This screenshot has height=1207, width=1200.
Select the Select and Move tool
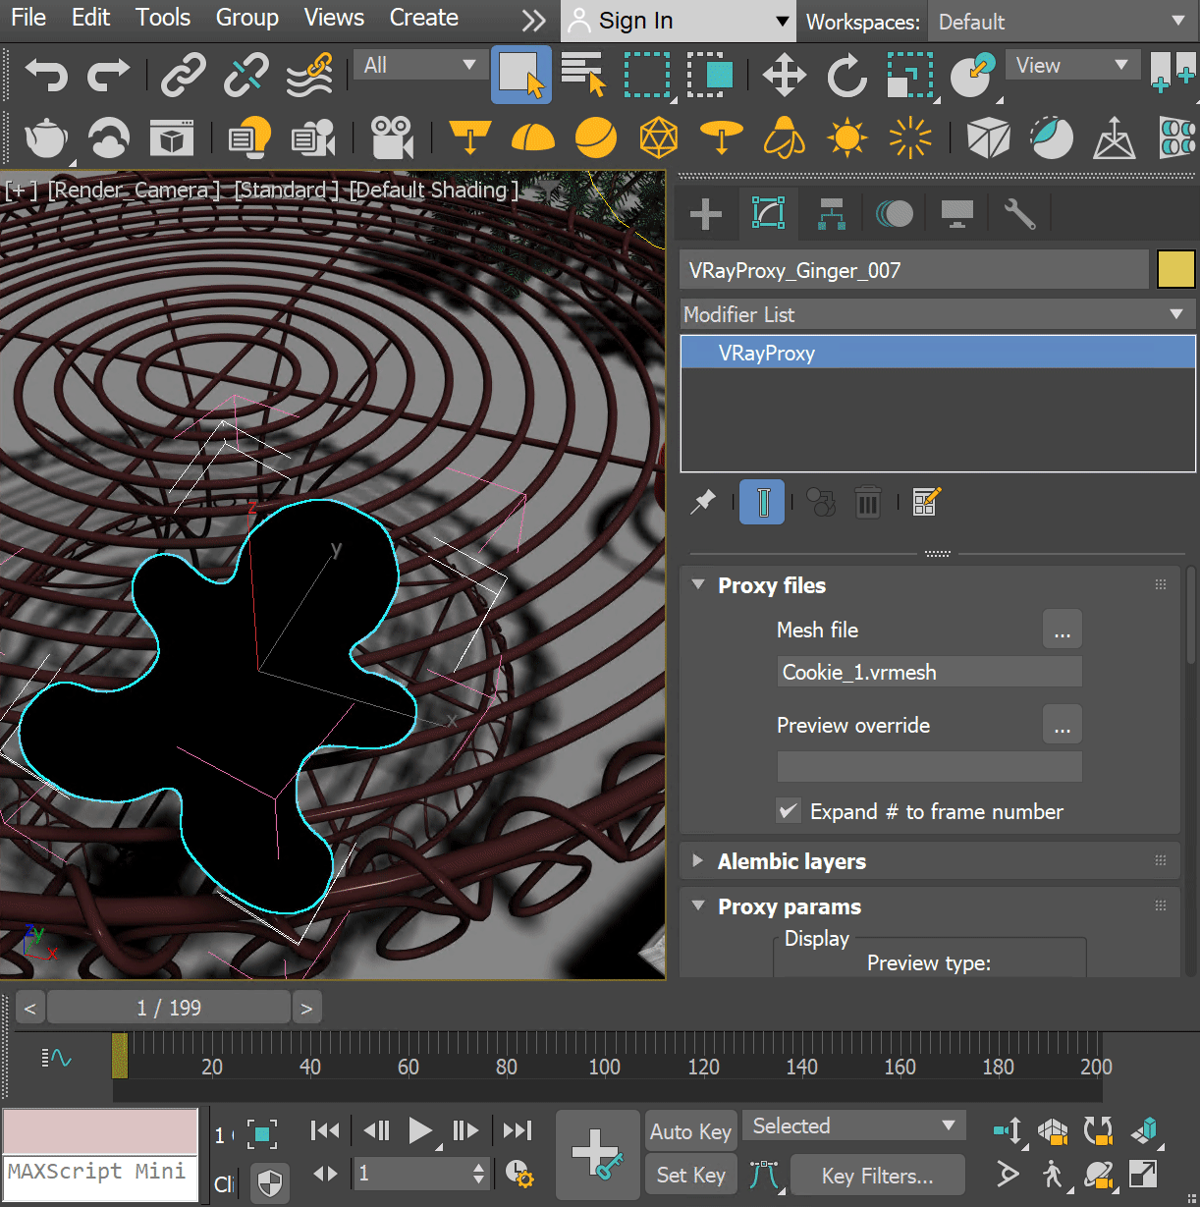click(784, 75)
